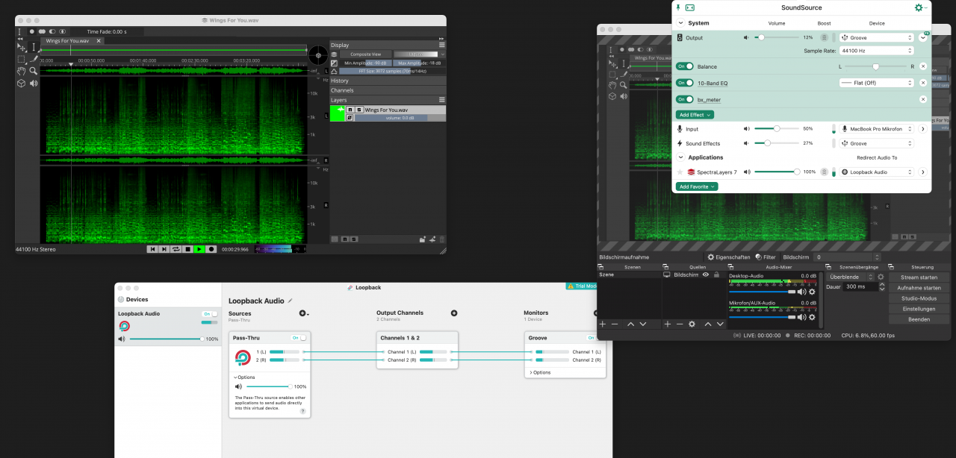Viewport: 956px width, 458px height.
Task: Toggle the 10-Band EQ switch
Action: tap(685, 83)
